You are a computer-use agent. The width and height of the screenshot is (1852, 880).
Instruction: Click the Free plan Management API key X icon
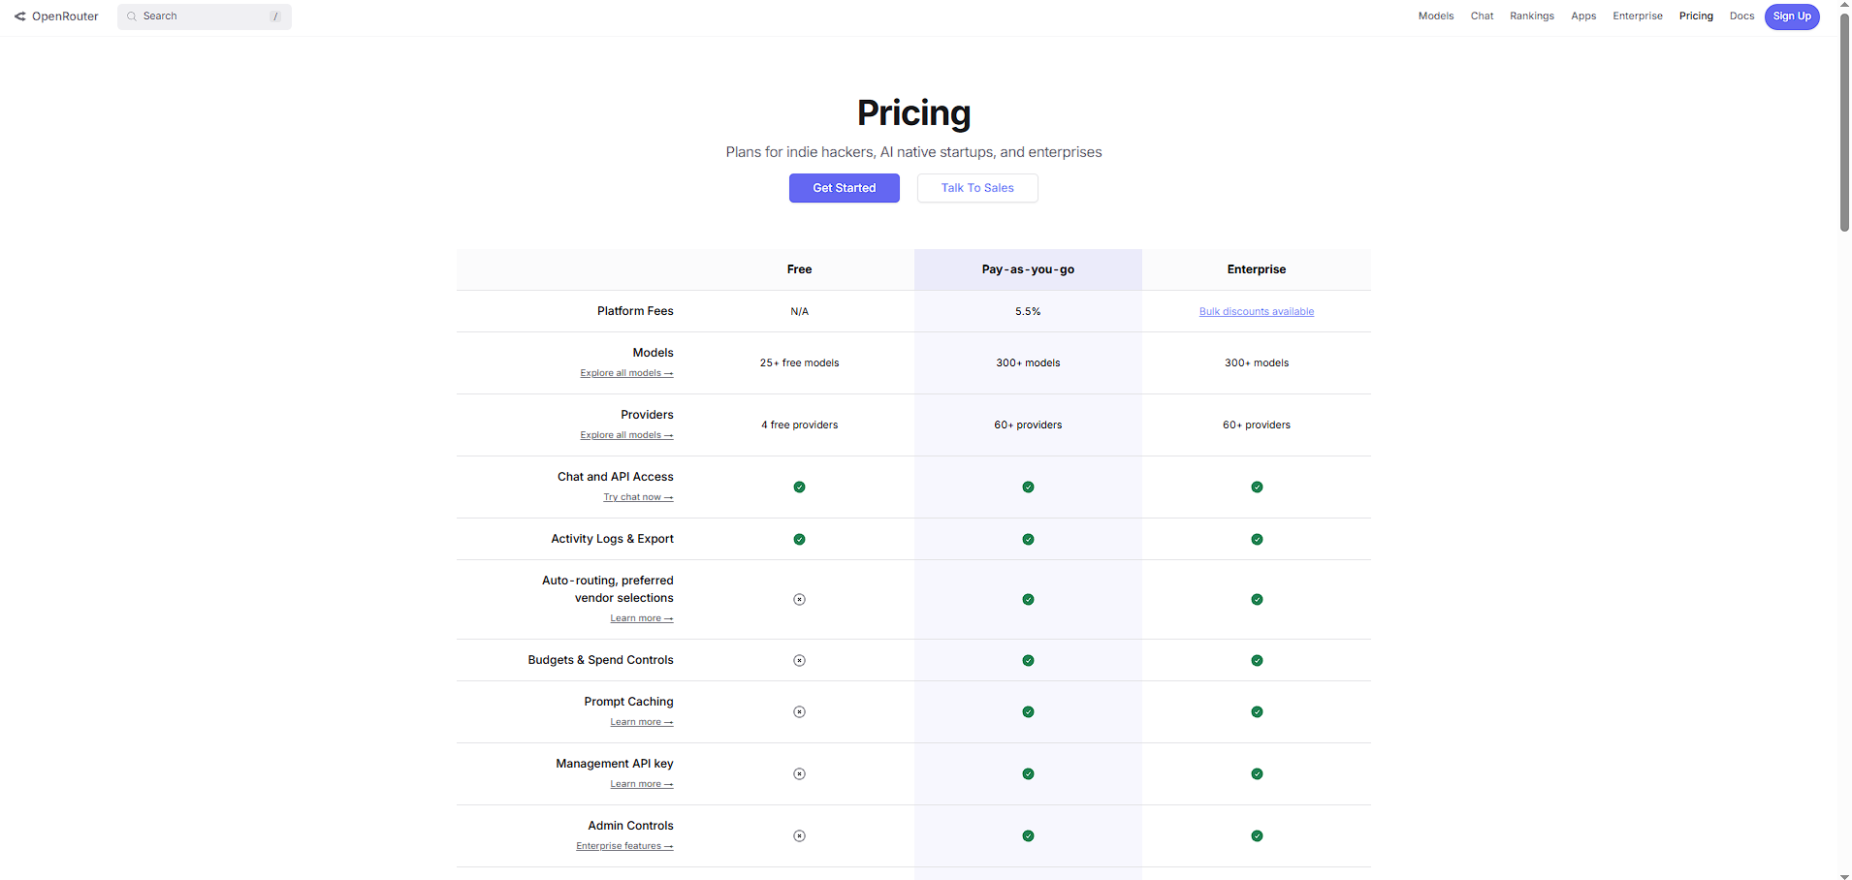pyautogui.click(x=799, y=773)
